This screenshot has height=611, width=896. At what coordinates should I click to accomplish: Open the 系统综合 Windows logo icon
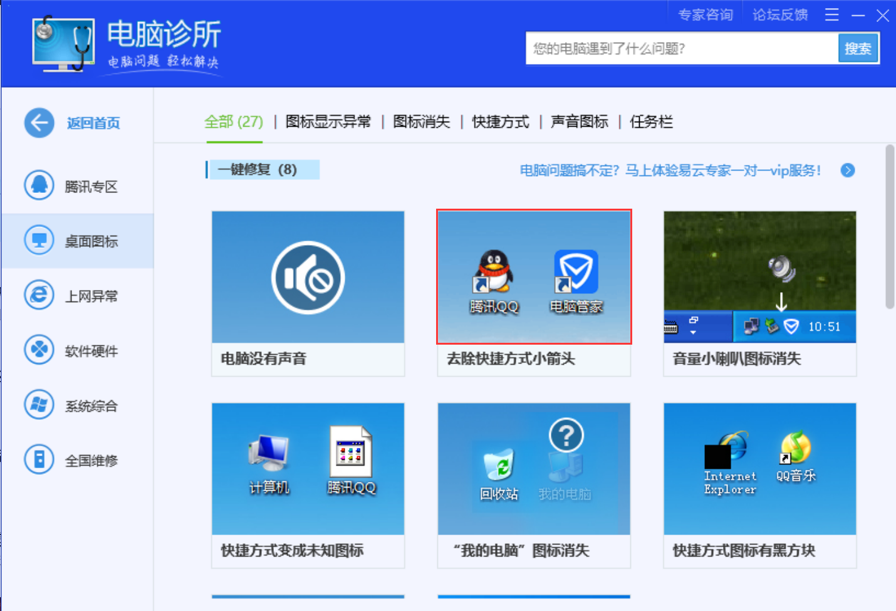point(39,405)
